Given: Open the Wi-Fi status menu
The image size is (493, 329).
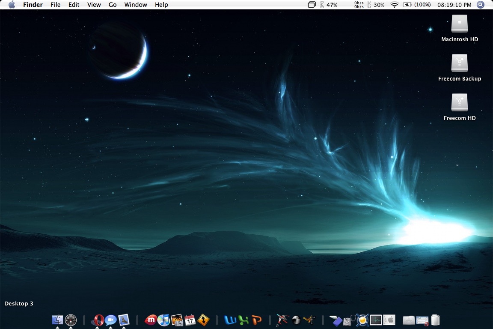Looking at the screenshot, I should [x=394, y=5].
